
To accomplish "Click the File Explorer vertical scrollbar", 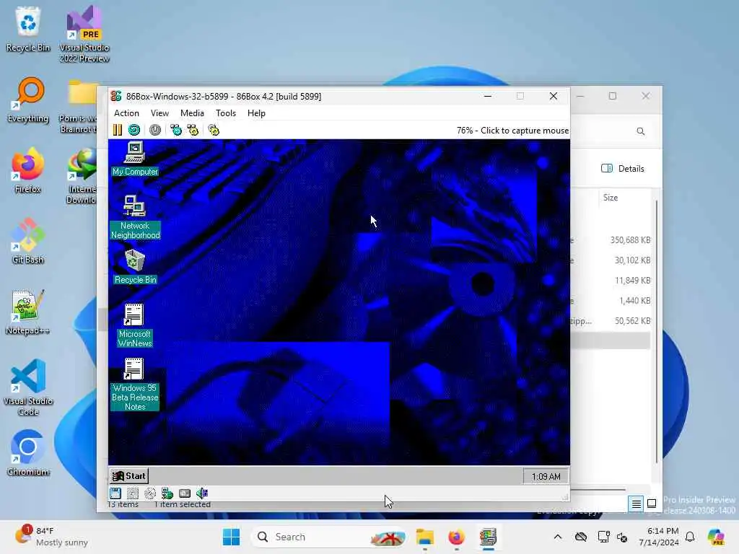I will click(657, 332).
